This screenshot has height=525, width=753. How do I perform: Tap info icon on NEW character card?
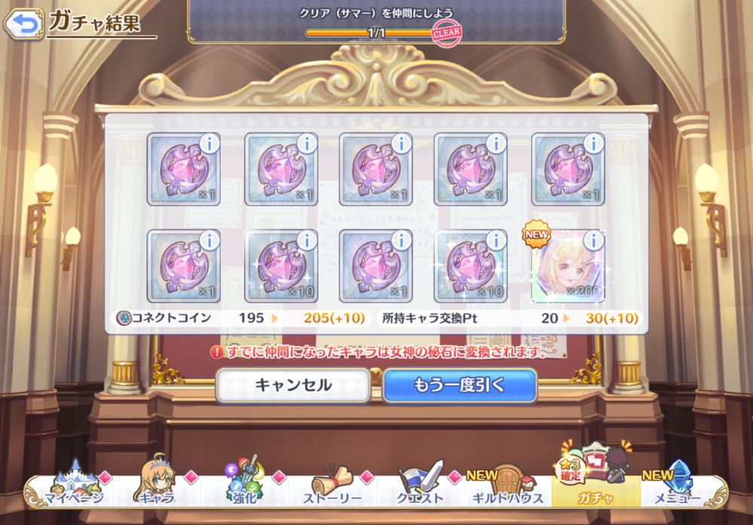593,241
